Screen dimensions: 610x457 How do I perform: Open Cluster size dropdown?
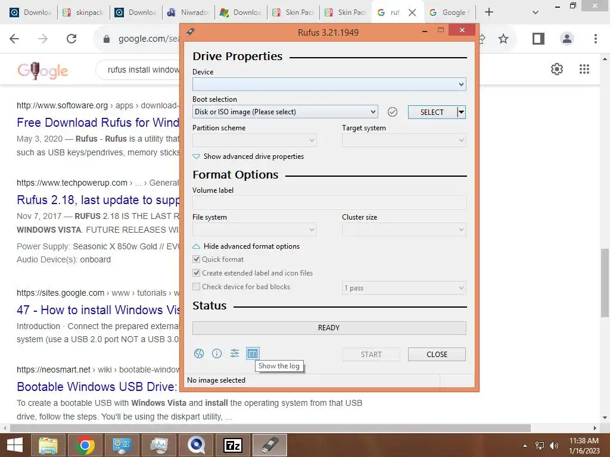(x=404, y=230)
